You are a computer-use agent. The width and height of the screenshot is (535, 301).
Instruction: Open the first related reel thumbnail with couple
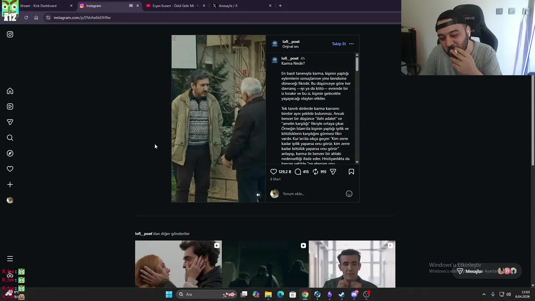[178, 264]
